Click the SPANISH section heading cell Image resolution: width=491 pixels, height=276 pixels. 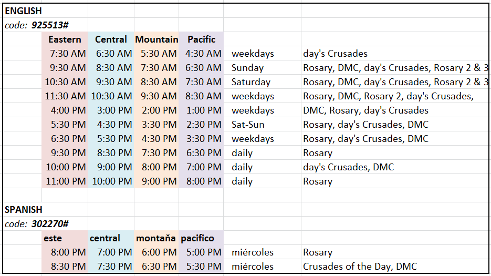[23, 209]
